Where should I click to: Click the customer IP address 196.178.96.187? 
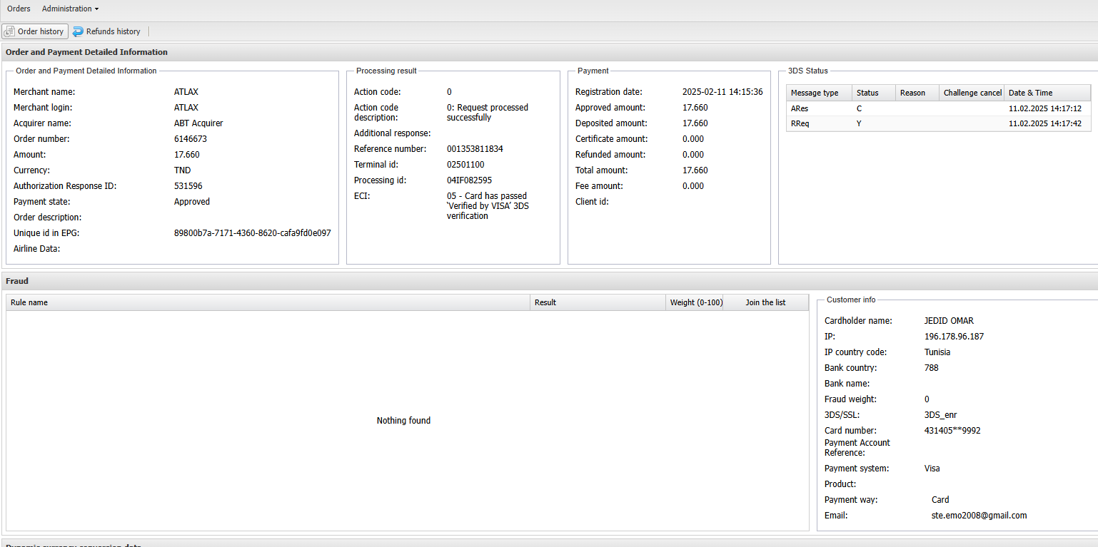(x=954, y=337)
